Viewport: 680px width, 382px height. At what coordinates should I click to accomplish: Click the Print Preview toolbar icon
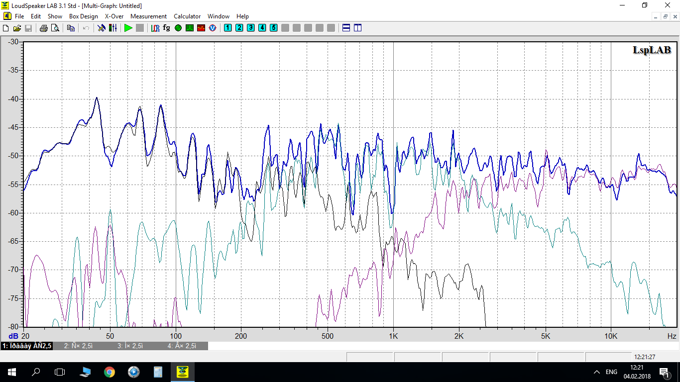pyautogui.click(x=55, y=28)
